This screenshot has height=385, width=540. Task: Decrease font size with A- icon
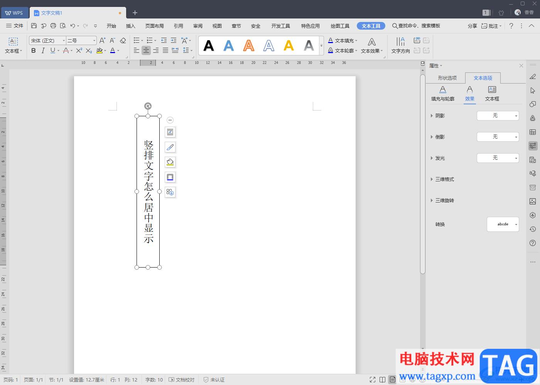[113, 40]
